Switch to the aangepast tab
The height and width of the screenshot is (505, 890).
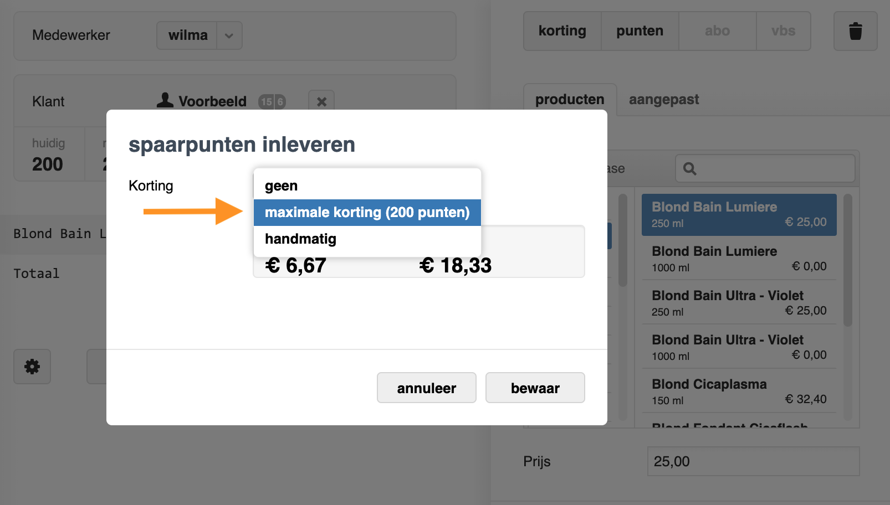pyautogui.click(x=663, y=100)
